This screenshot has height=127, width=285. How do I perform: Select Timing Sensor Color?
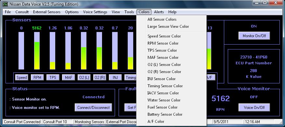[x=171, y=86]
